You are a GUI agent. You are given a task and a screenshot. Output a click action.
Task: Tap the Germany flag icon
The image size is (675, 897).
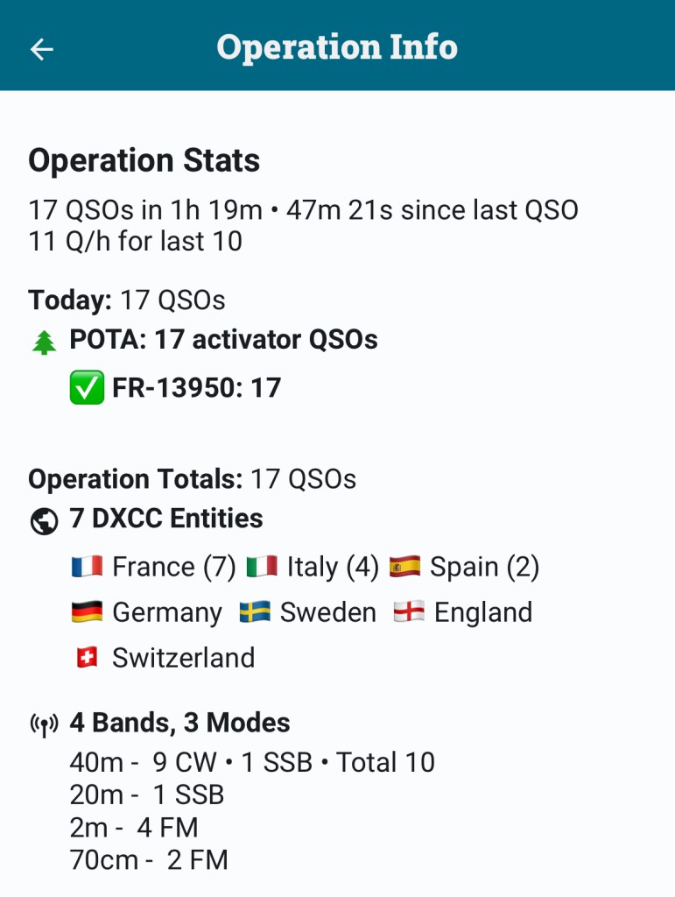pos(87,612)
